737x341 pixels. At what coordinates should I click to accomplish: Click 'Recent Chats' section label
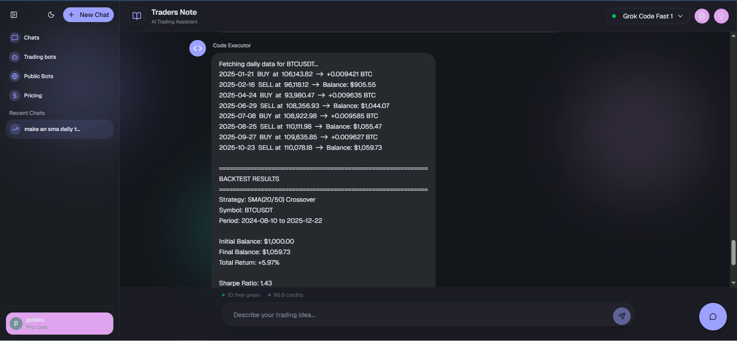pos(27,113)
